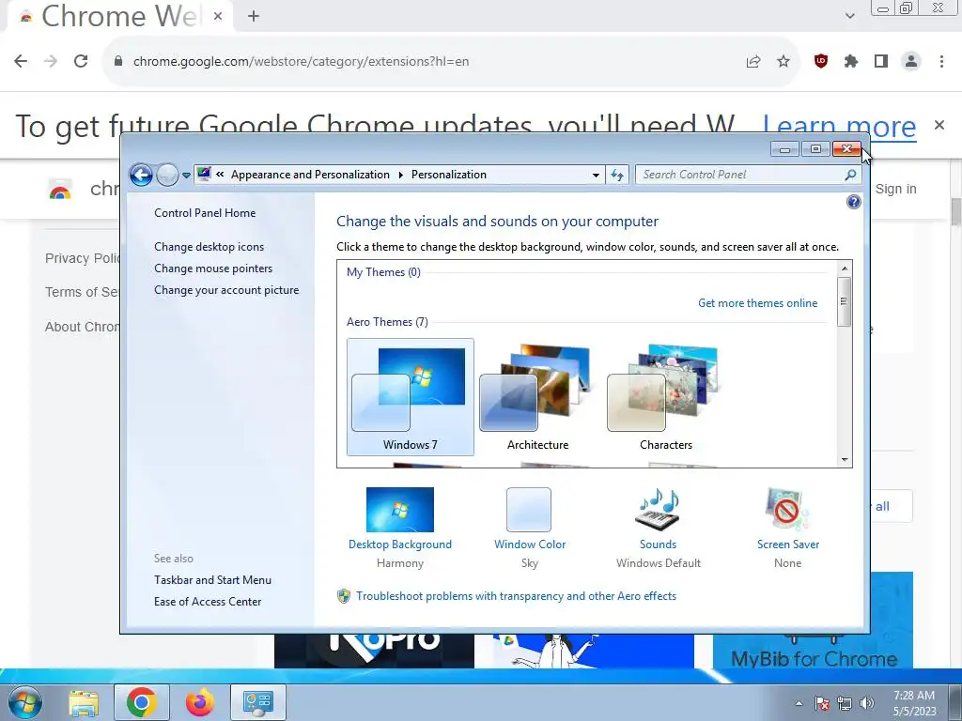Close the Chrome Web Store tab
The image size is (962, 721).
[x=218, y=17]
